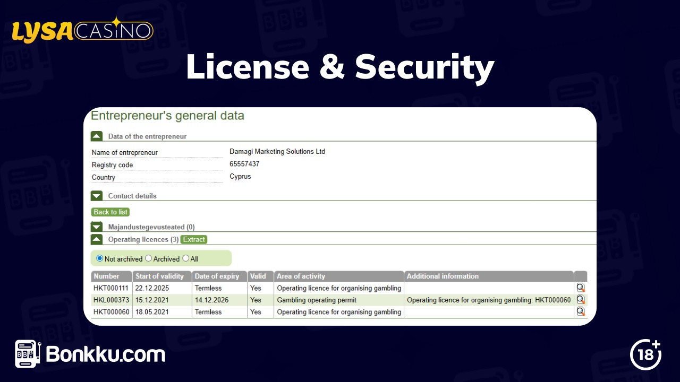The width and height of the screenshot is (680, 382).
Task: Select the All radio button
Action: pyautogui.click(x=185, y=258)
